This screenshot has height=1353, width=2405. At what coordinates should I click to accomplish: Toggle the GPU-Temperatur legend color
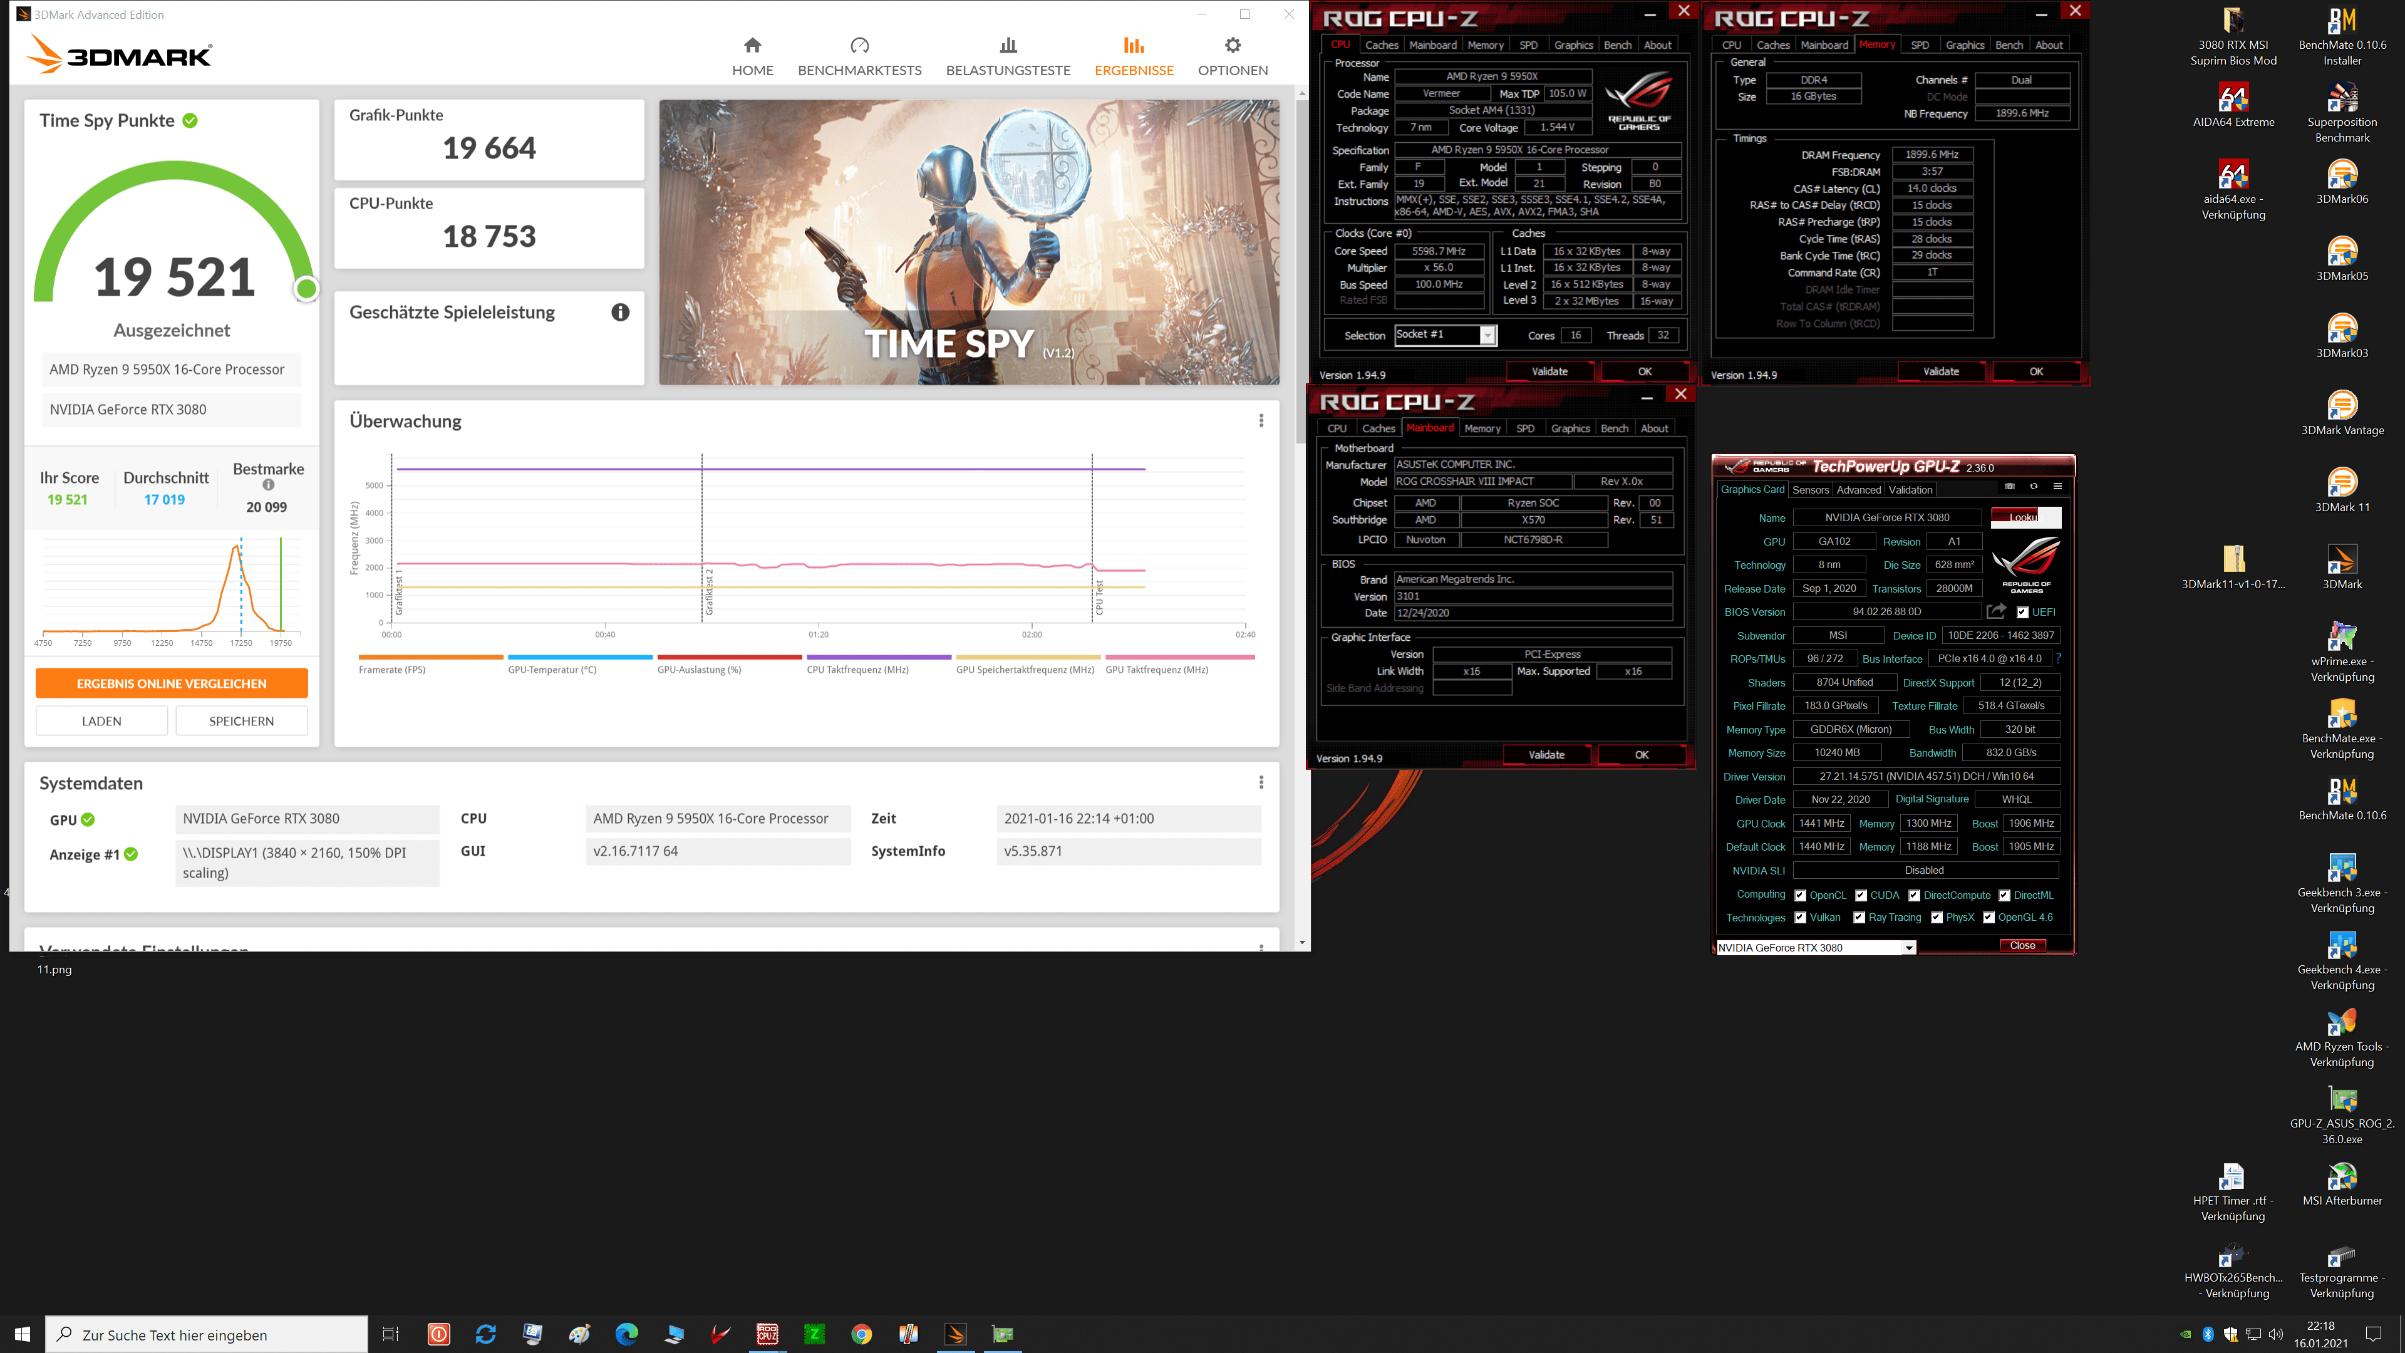(x=580, y=657)
